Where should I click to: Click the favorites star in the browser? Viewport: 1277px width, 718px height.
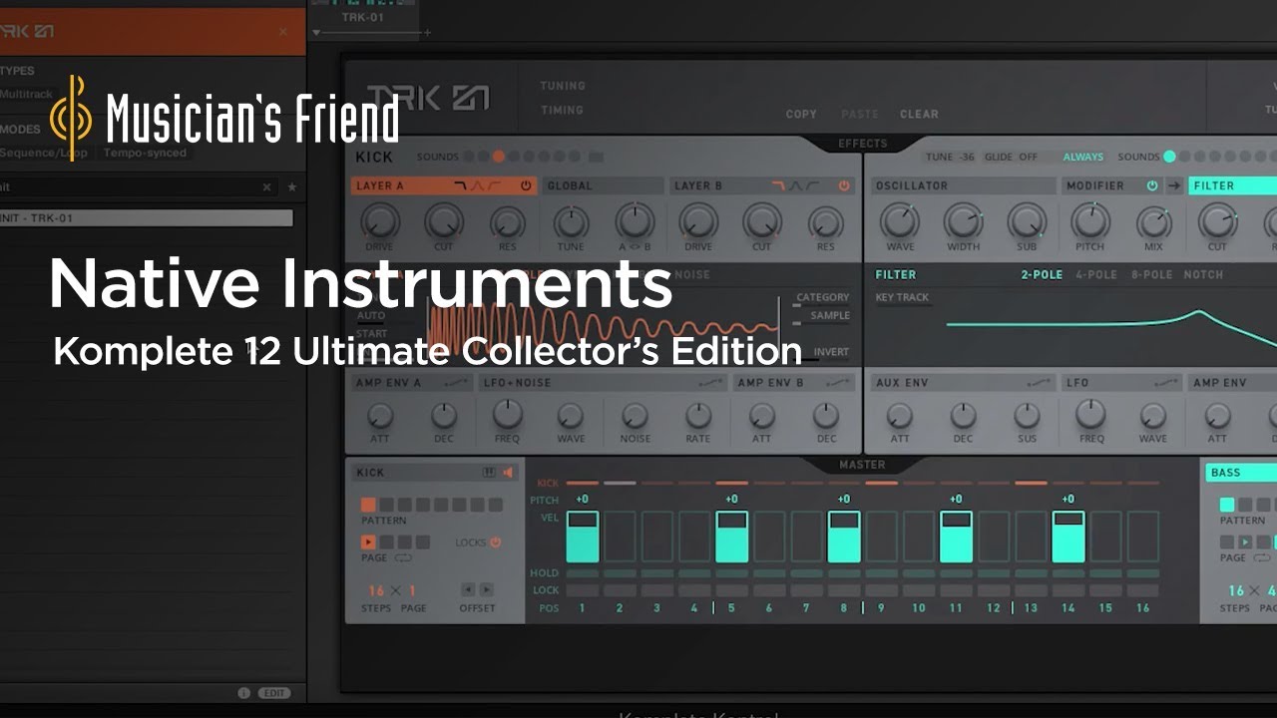(x=292, y=187)
